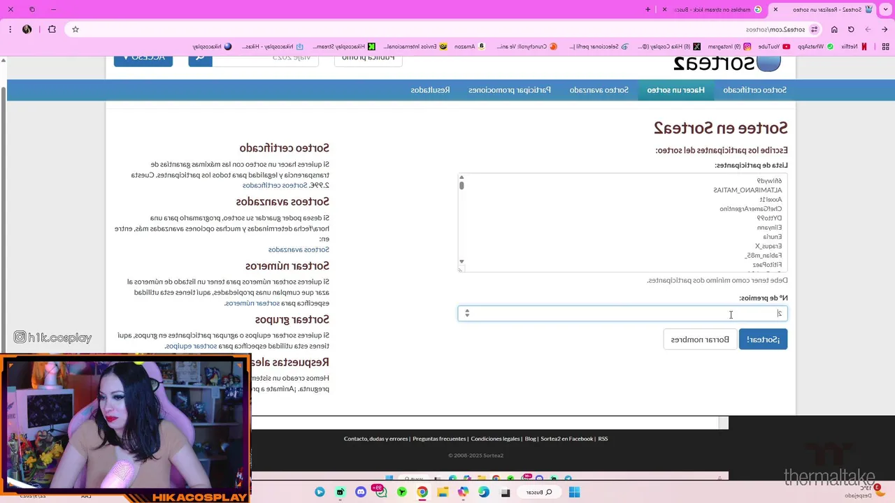
Task: Select ChefGamerArgentino in participants list
Action: (751, 209)
